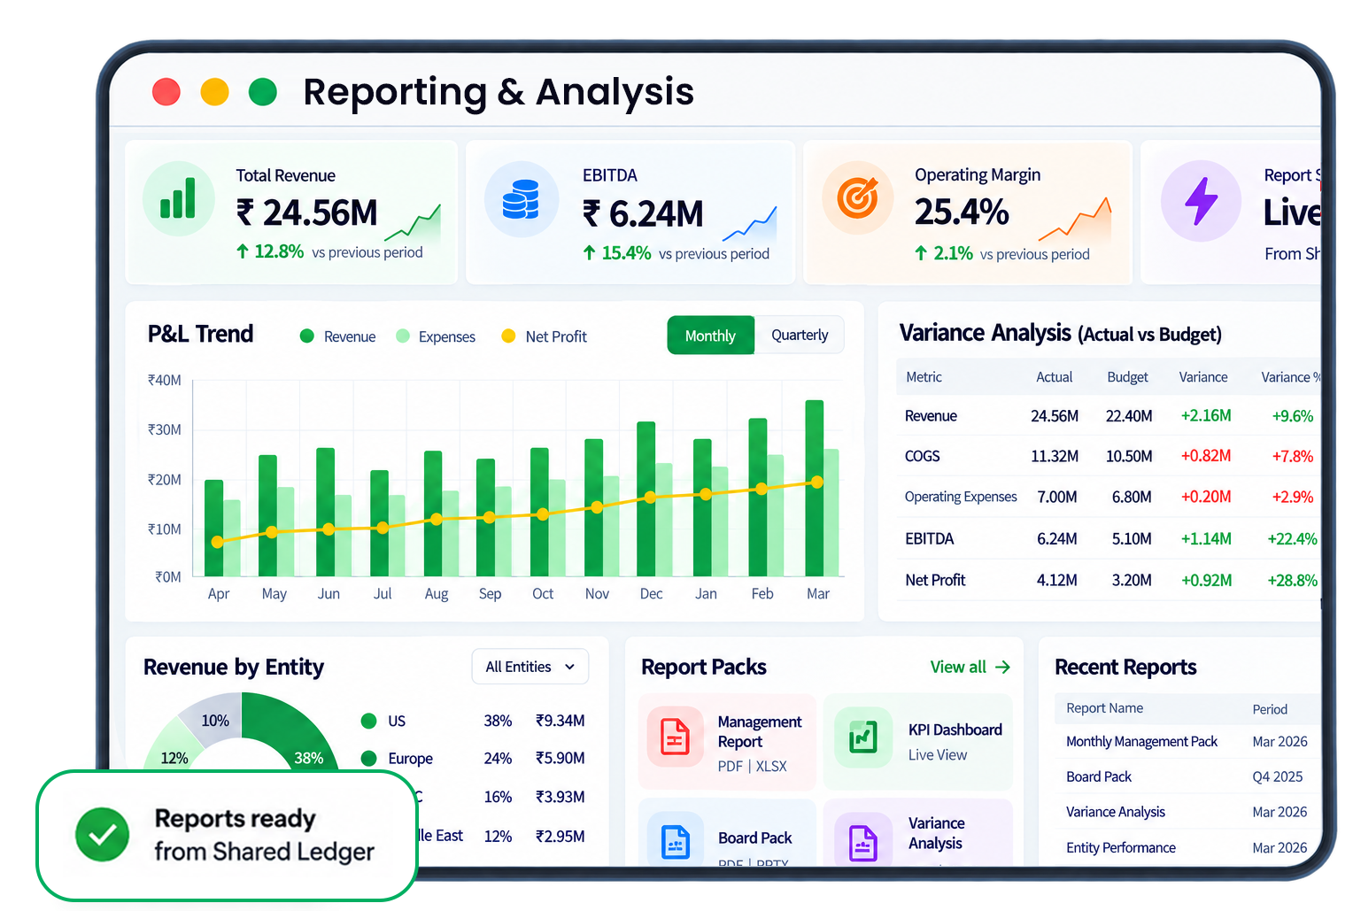The width and height of the screenshot is (1353, 911).
Task: Click the green checkmark Reports ready icon
Action: pos(103,834)
